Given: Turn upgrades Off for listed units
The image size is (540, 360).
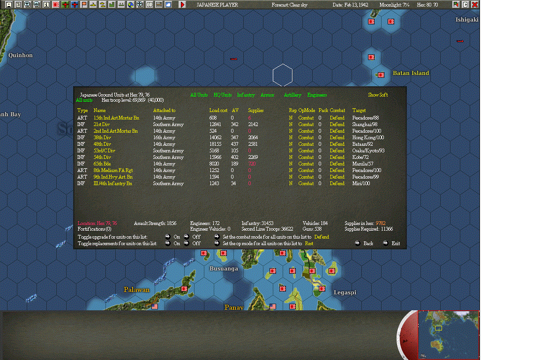Looking at the screenshot, I should click(186, 237).
